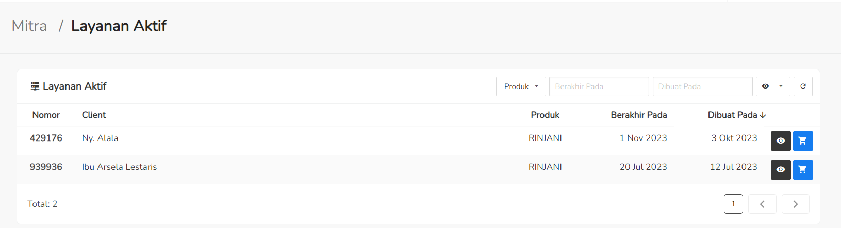Open the Produk filter dropdown
The width and height of the screenshot is (841, 228).
(x=521, y=86)
